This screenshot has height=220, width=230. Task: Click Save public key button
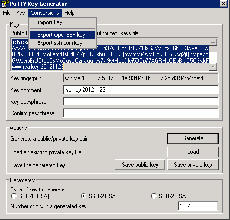[140, 165]
